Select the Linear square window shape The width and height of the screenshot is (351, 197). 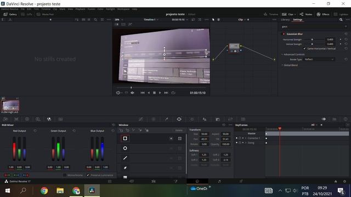(125, 138)
